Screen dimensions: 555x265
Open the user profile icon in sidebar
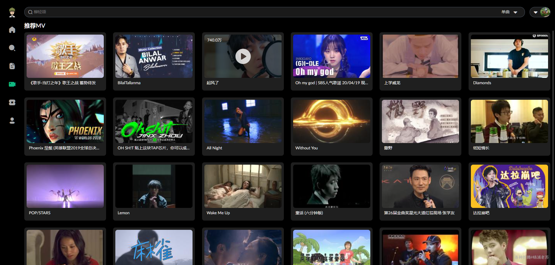click(12, 121)
